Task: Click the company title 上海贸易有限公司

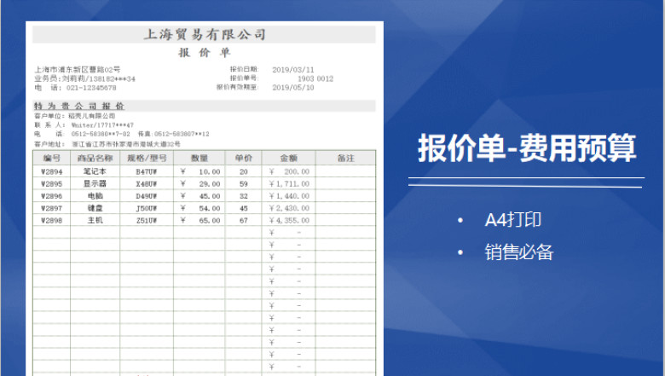Action: (205, 34)
